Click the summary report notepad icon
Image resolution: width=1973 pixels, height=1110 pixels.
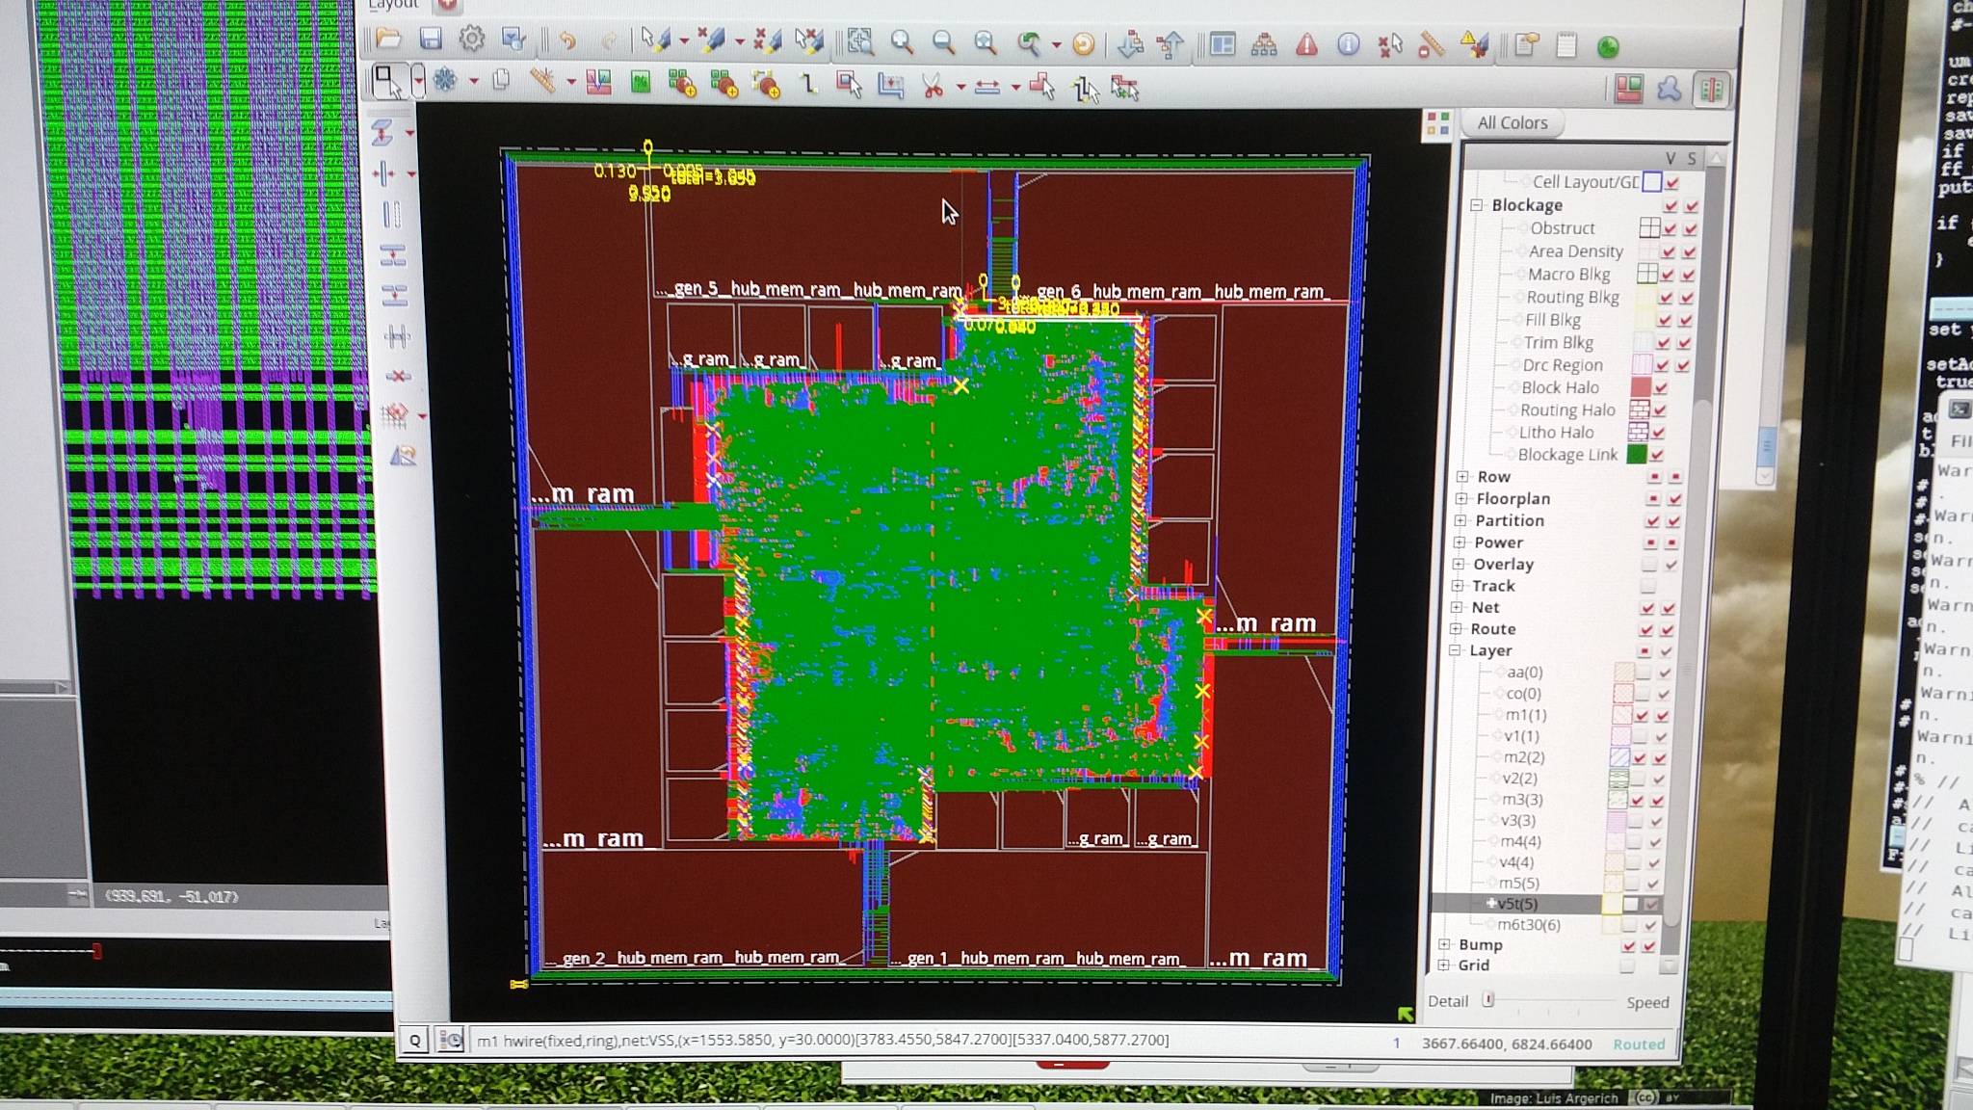point(1566,45)
